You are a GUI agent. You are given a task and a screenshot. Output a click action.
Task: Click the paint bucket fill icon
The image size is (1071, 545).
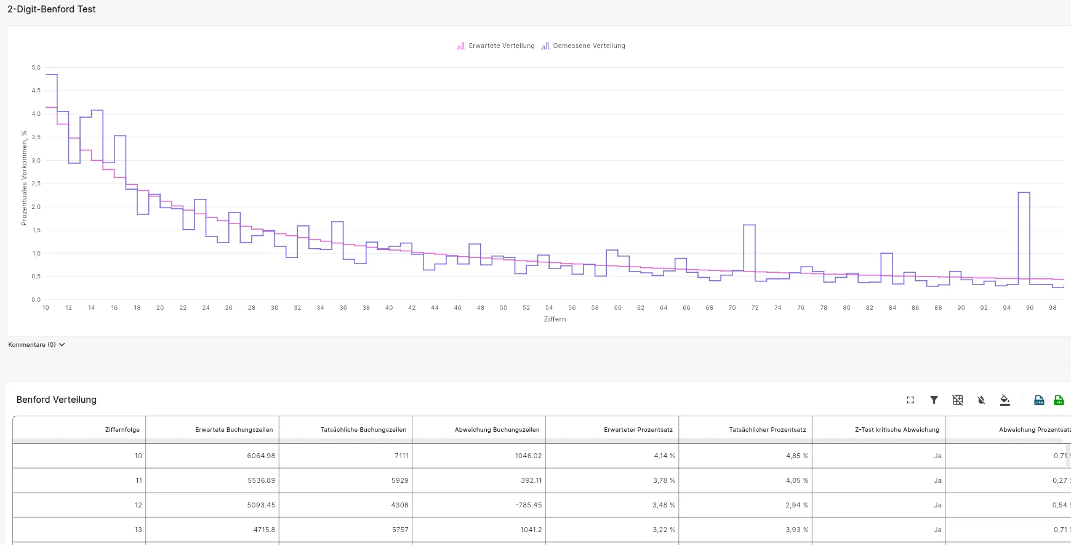[x=1005, y=400]
